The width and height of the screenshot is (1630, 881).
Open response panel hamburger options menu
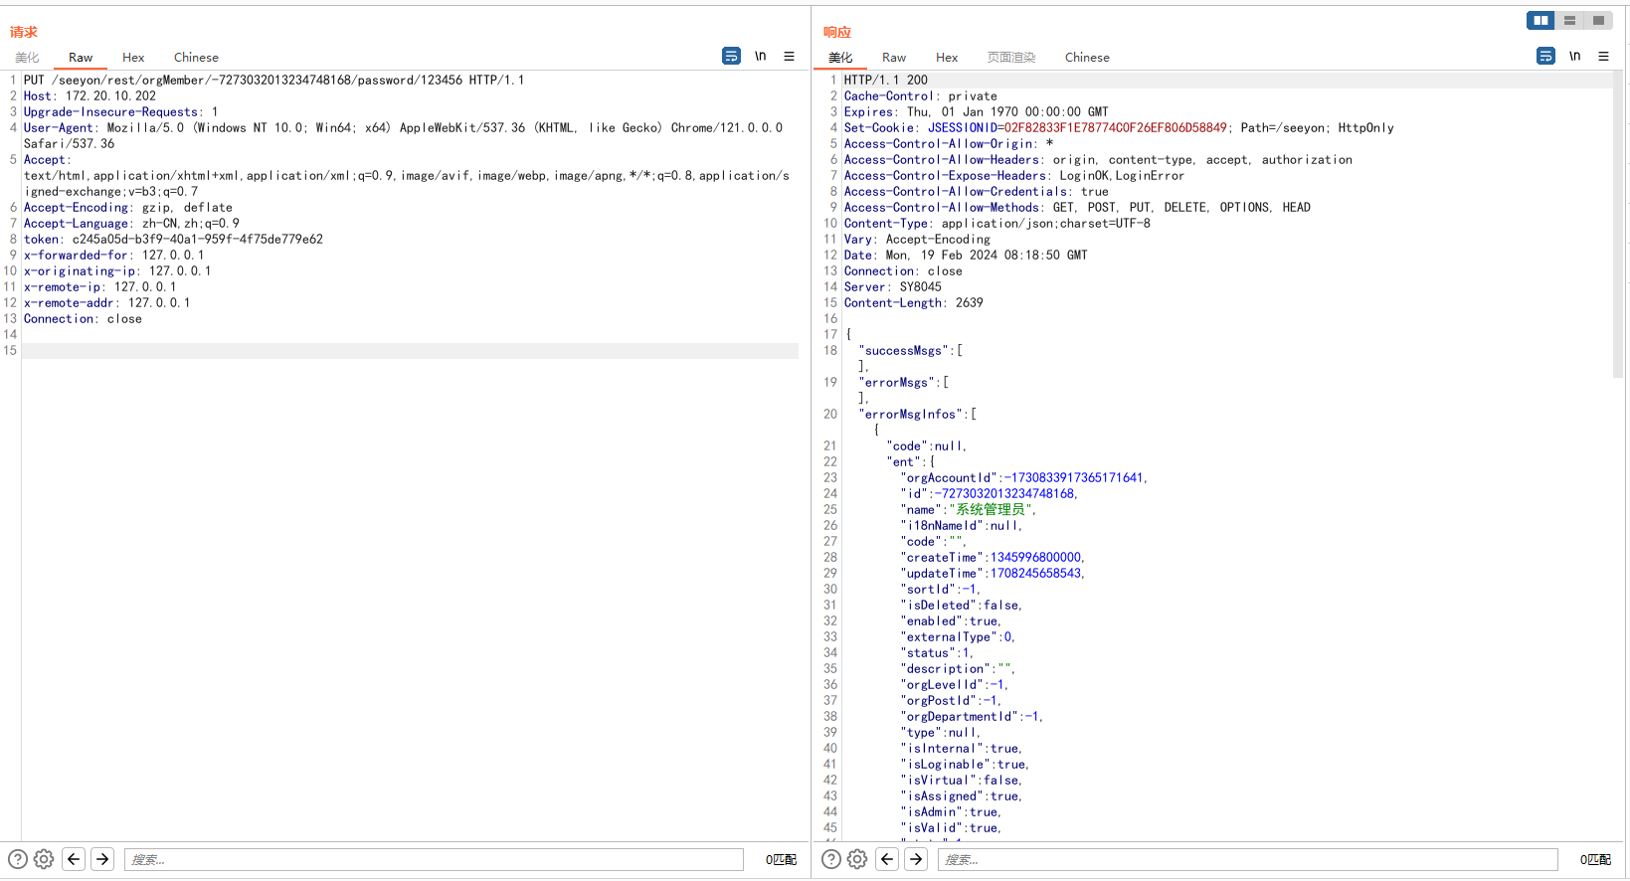coord(1603,57)
